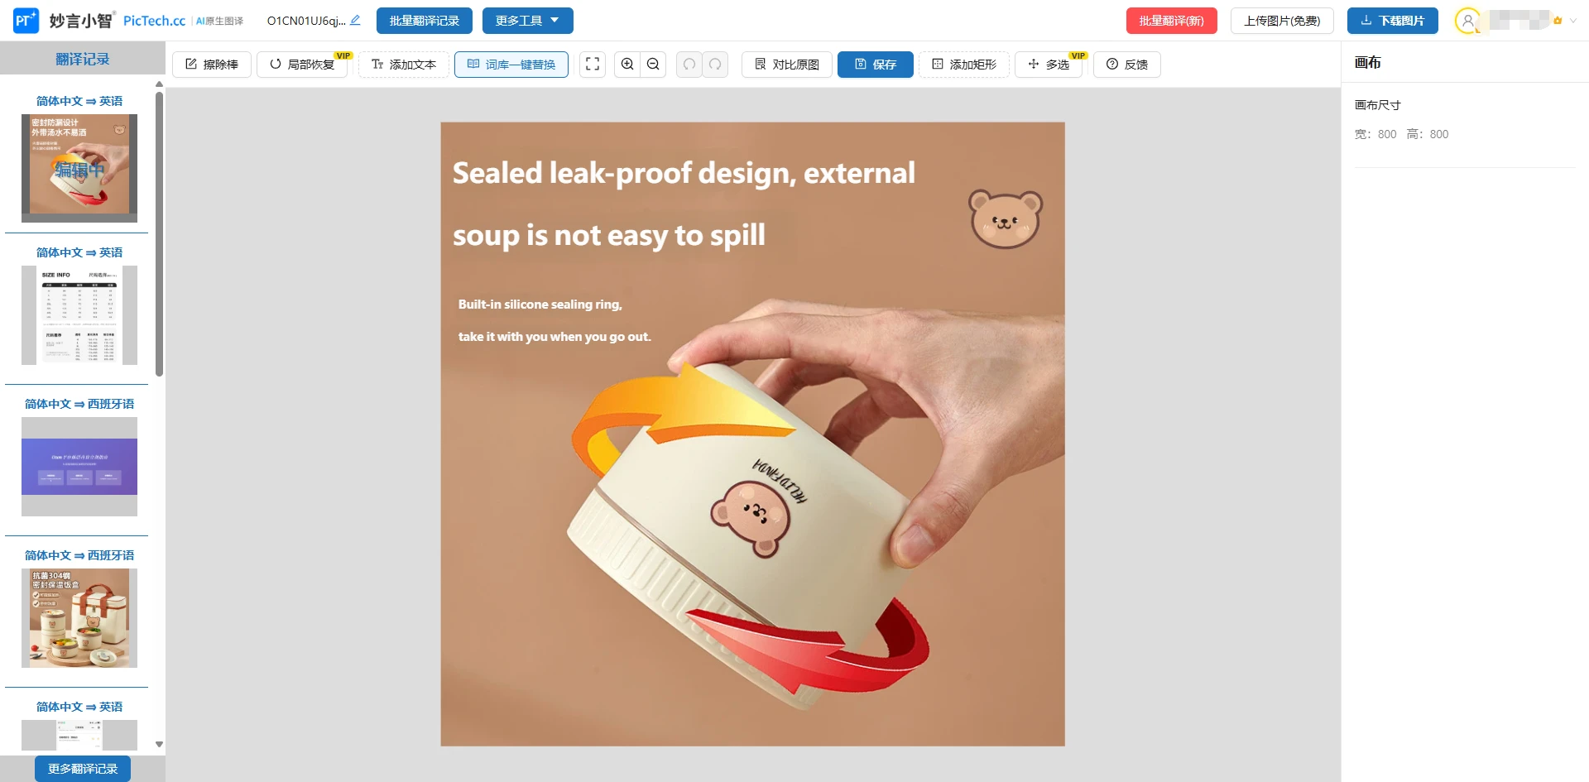This screenshot has width=1589, height=782.
Task: Click the download image (下载图片) button
Action: coord(1393,21)
